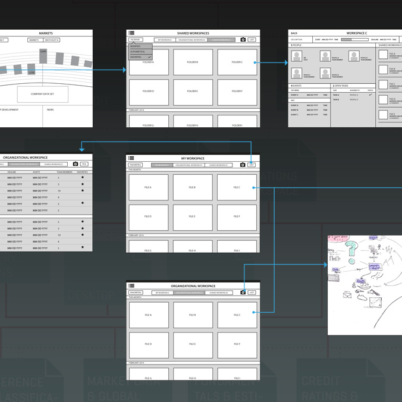This screenshot has height=402, width=402.
Task: Open Folder E in Shared Workspaces
Action: (193, 92)
